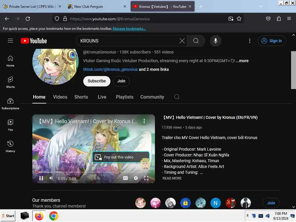This screenshot has width=296, height=222.
Task: Open the Live tab
Action: pos(102,97)
